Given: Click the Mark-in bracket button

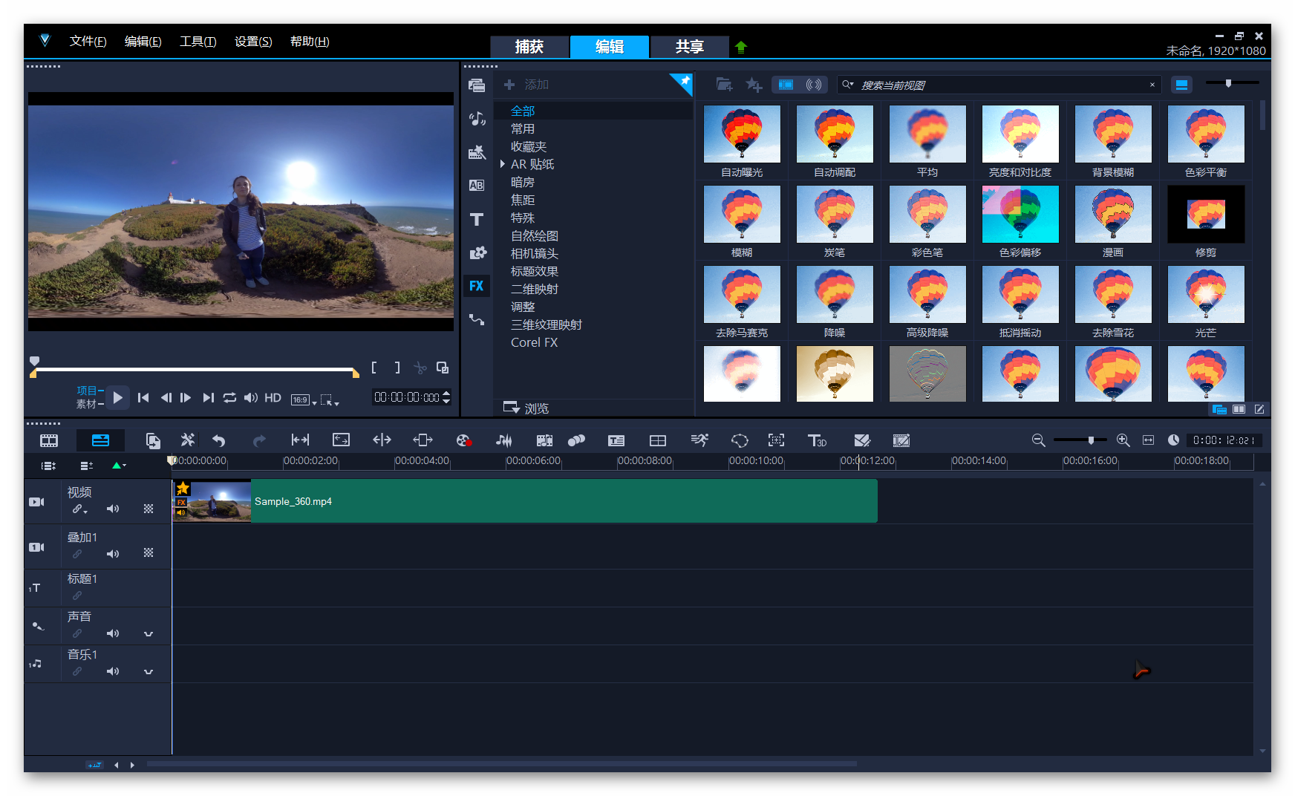Looking at the screenshot, I should (374, 368).
